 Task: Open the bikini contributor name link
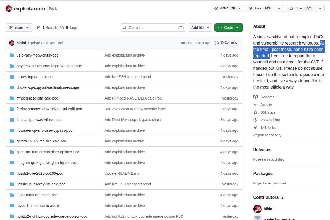(268, 209)
